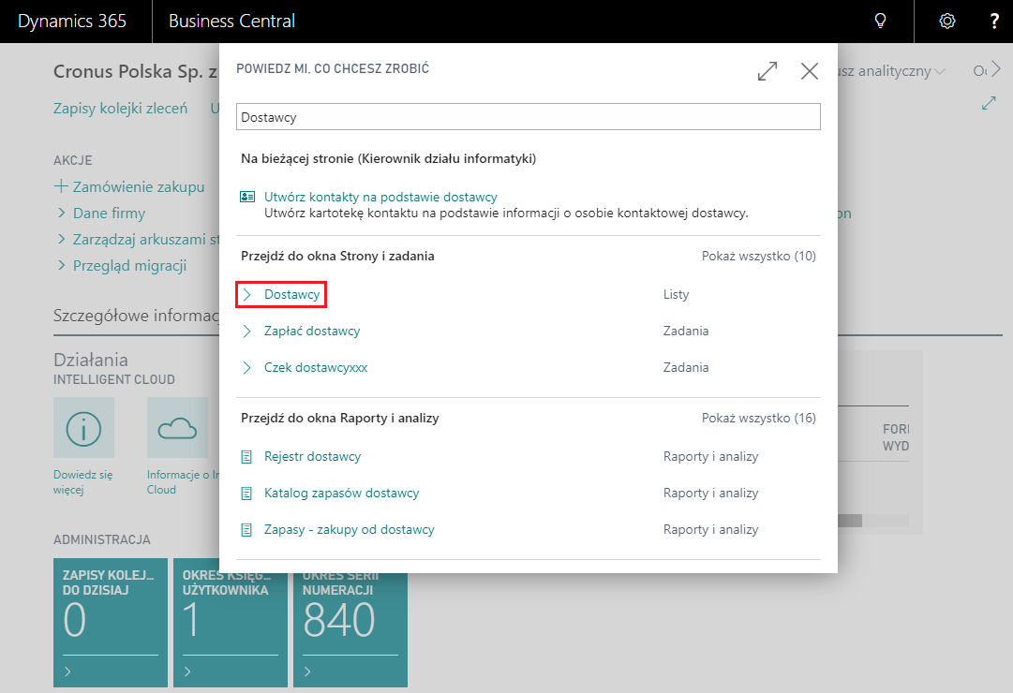Open the 'Dostawcy' list page result
This screenshot has width=1013, height=693.
coord(292,294)
